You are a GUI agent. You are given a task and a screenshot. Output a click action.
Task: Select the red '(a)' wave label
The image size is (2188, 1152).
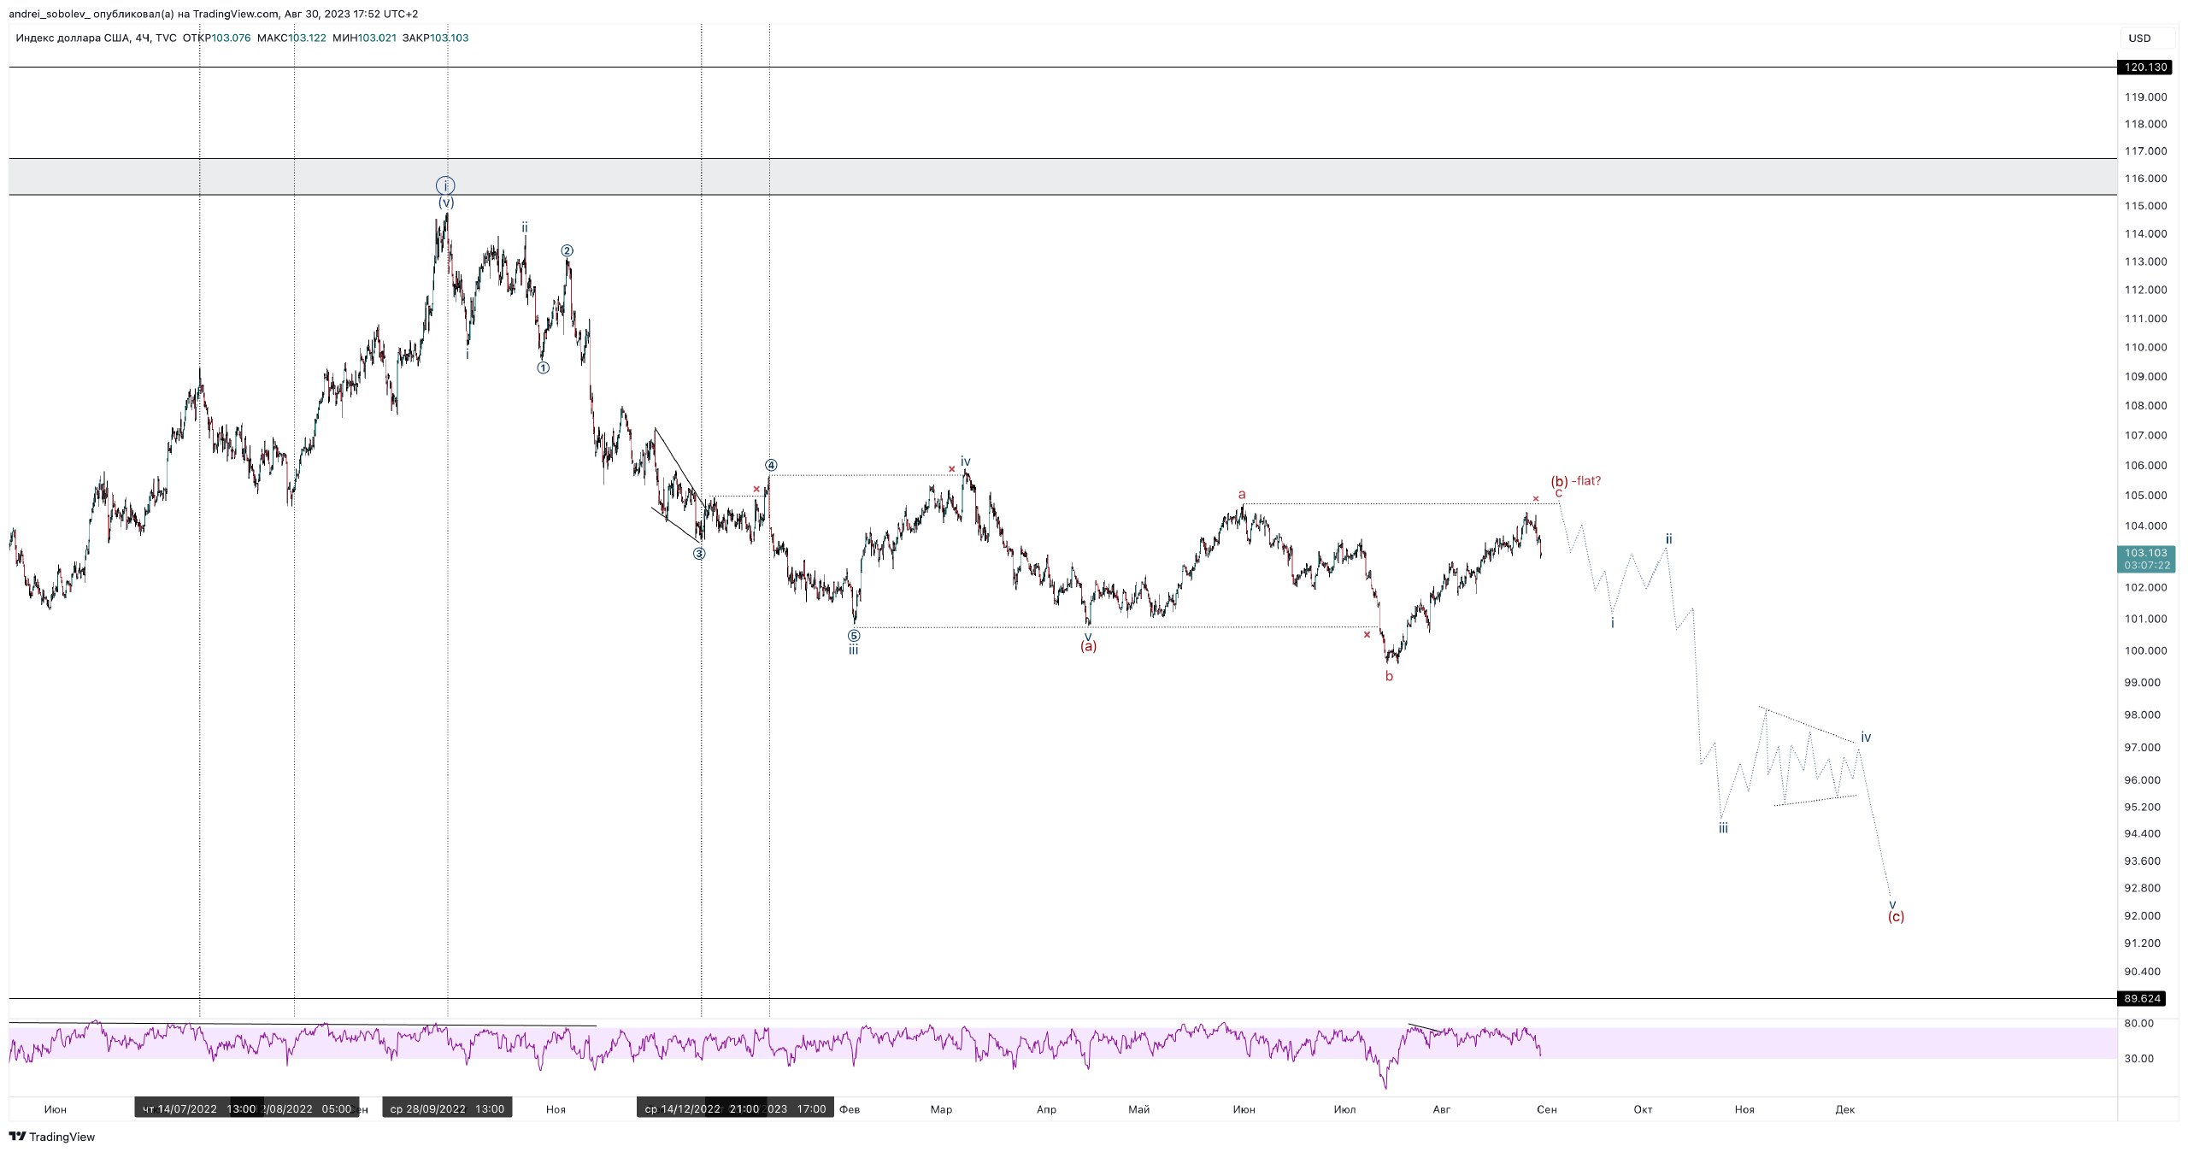[x=1088, y=646]
